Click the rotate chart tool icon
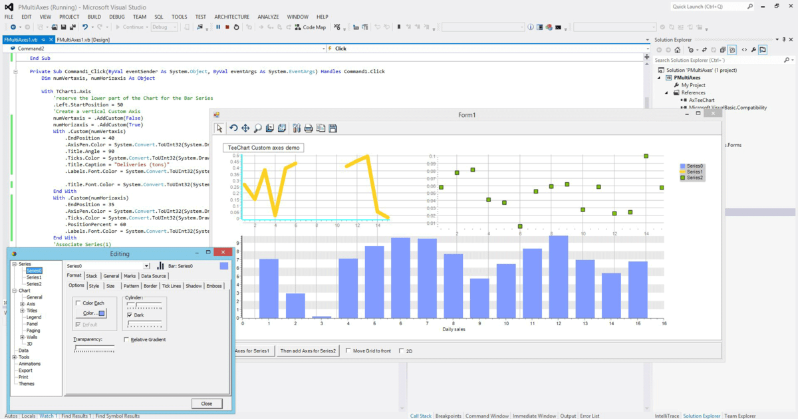798x419 pixels. point(233,128)
